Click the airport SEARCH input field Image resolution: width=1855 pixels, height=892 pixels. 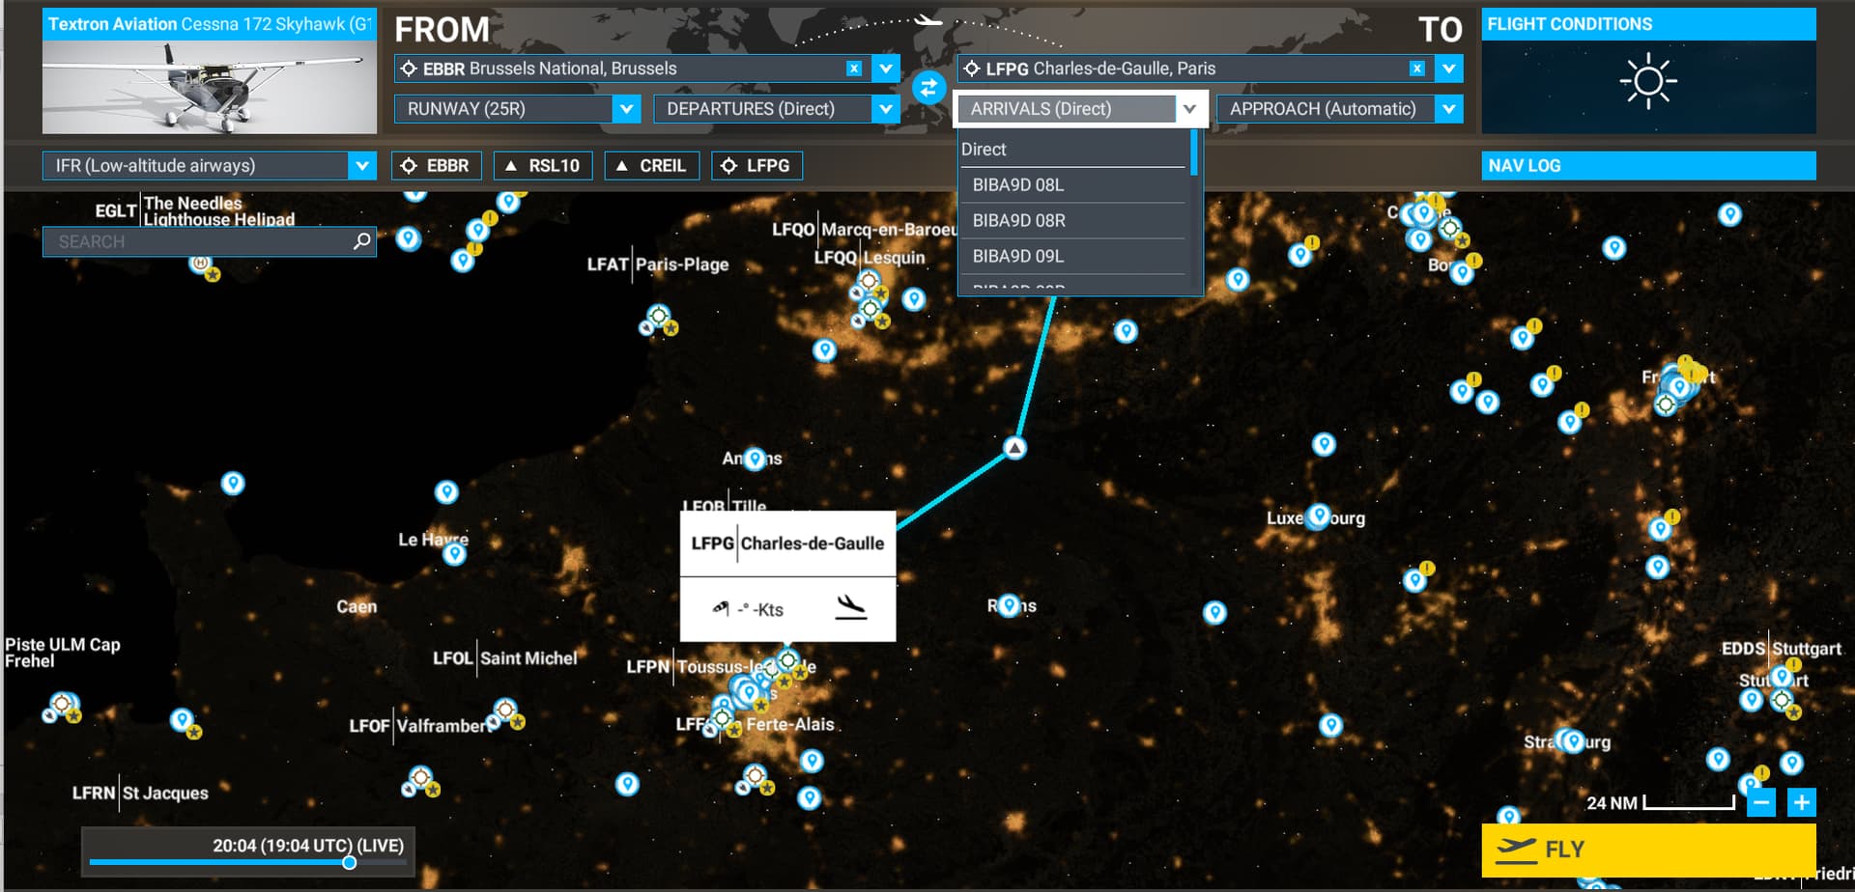point(198,241)
